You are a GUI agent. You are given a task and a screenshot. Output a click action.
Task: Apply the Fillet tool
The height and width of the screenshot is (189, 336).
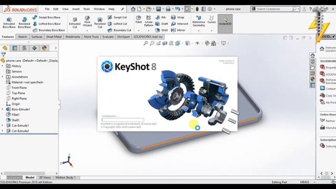pos(139,19)
